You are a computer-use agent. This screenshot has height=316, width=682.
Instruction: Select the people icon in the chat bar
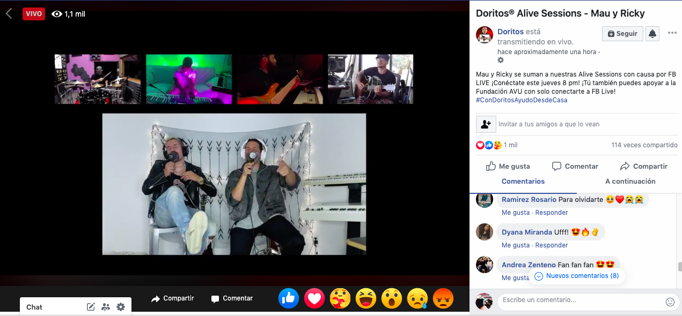coord(106,306)
